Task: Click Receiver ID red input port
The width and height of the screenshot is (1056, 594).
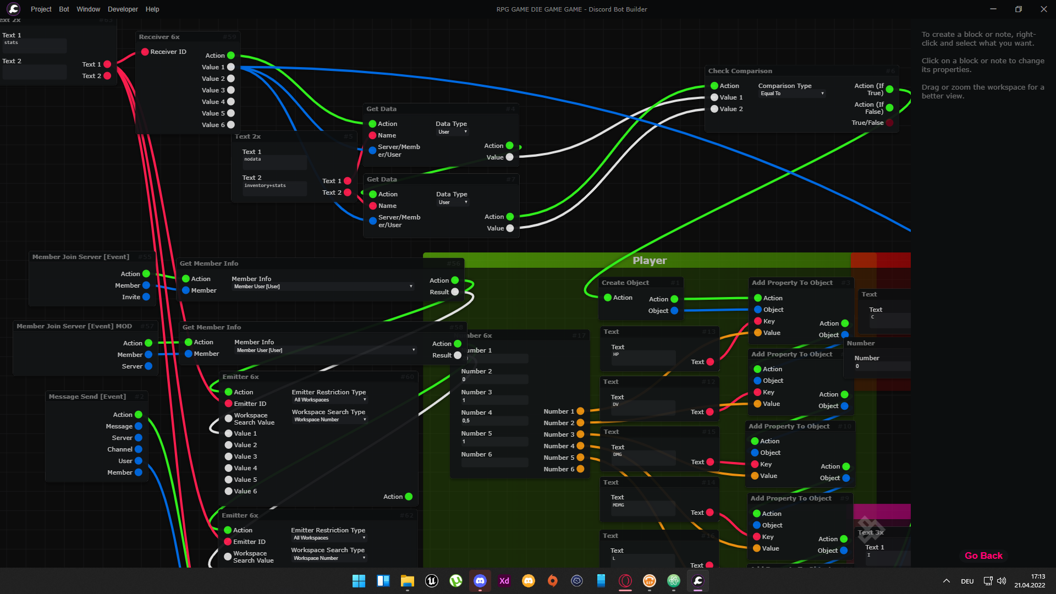Action: pyautogui.click(x=145, y=52)
